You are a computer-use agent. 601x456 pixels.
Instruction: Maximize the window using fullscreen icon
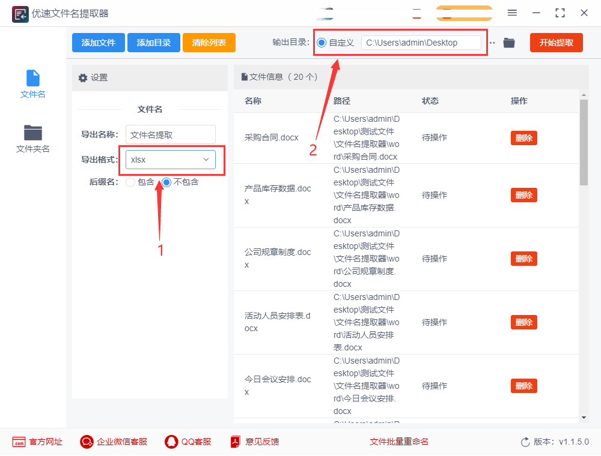[x=560, y=13]
